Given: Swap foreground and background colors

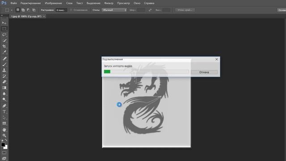Looking at the screenshot, I should [x=6, y=140].
